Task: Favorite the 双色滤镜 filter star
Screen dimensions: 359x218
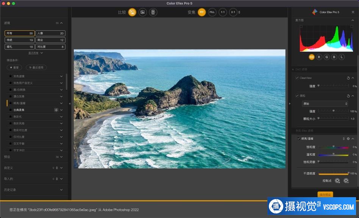Action: pyautogui.click(x=10, y=76)
